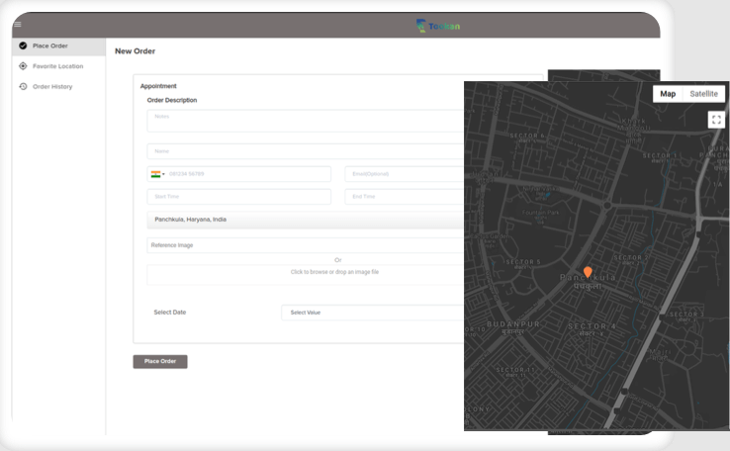The height and width of the screenshot is (451, 730).
Task: Click the Tookan logo in header
Action: pyautogui.click(x=438, y=25)
